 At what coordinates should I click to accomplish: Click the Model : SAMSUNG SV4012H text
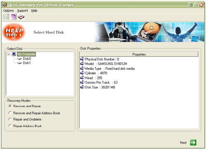point(106,64)
